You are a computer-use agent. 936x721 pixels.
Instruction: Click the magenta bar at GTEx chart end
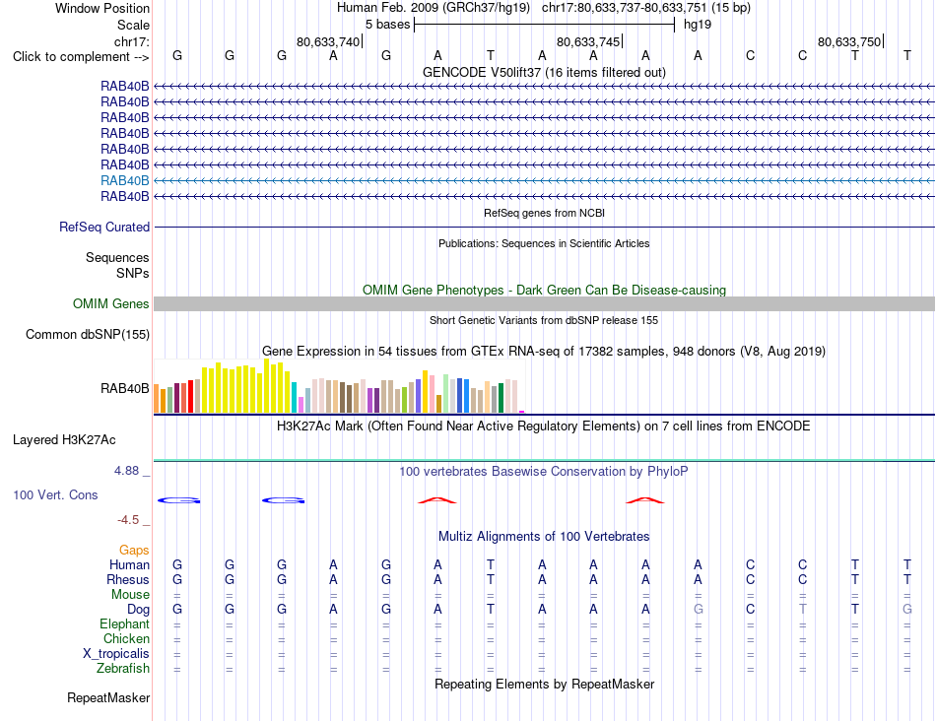522,412
